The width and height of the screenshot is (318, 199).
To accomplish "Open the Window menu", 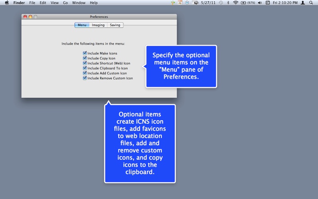I will click(x=79, y=3).
